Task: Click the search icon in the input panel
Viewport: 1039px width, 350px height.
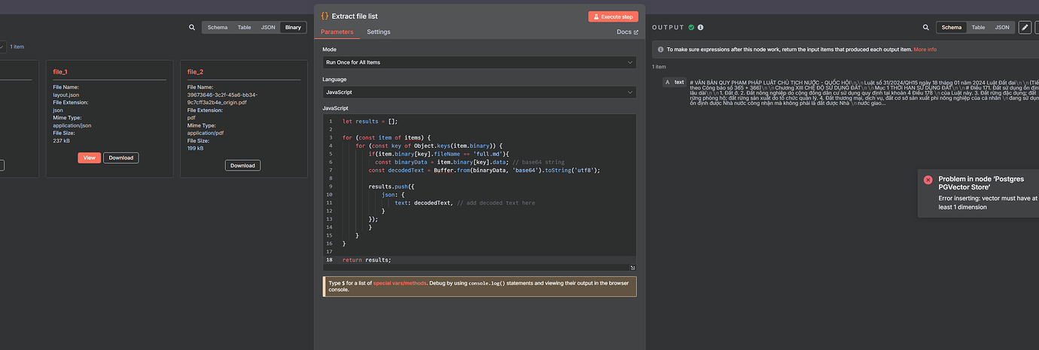Action: [192, 27]
